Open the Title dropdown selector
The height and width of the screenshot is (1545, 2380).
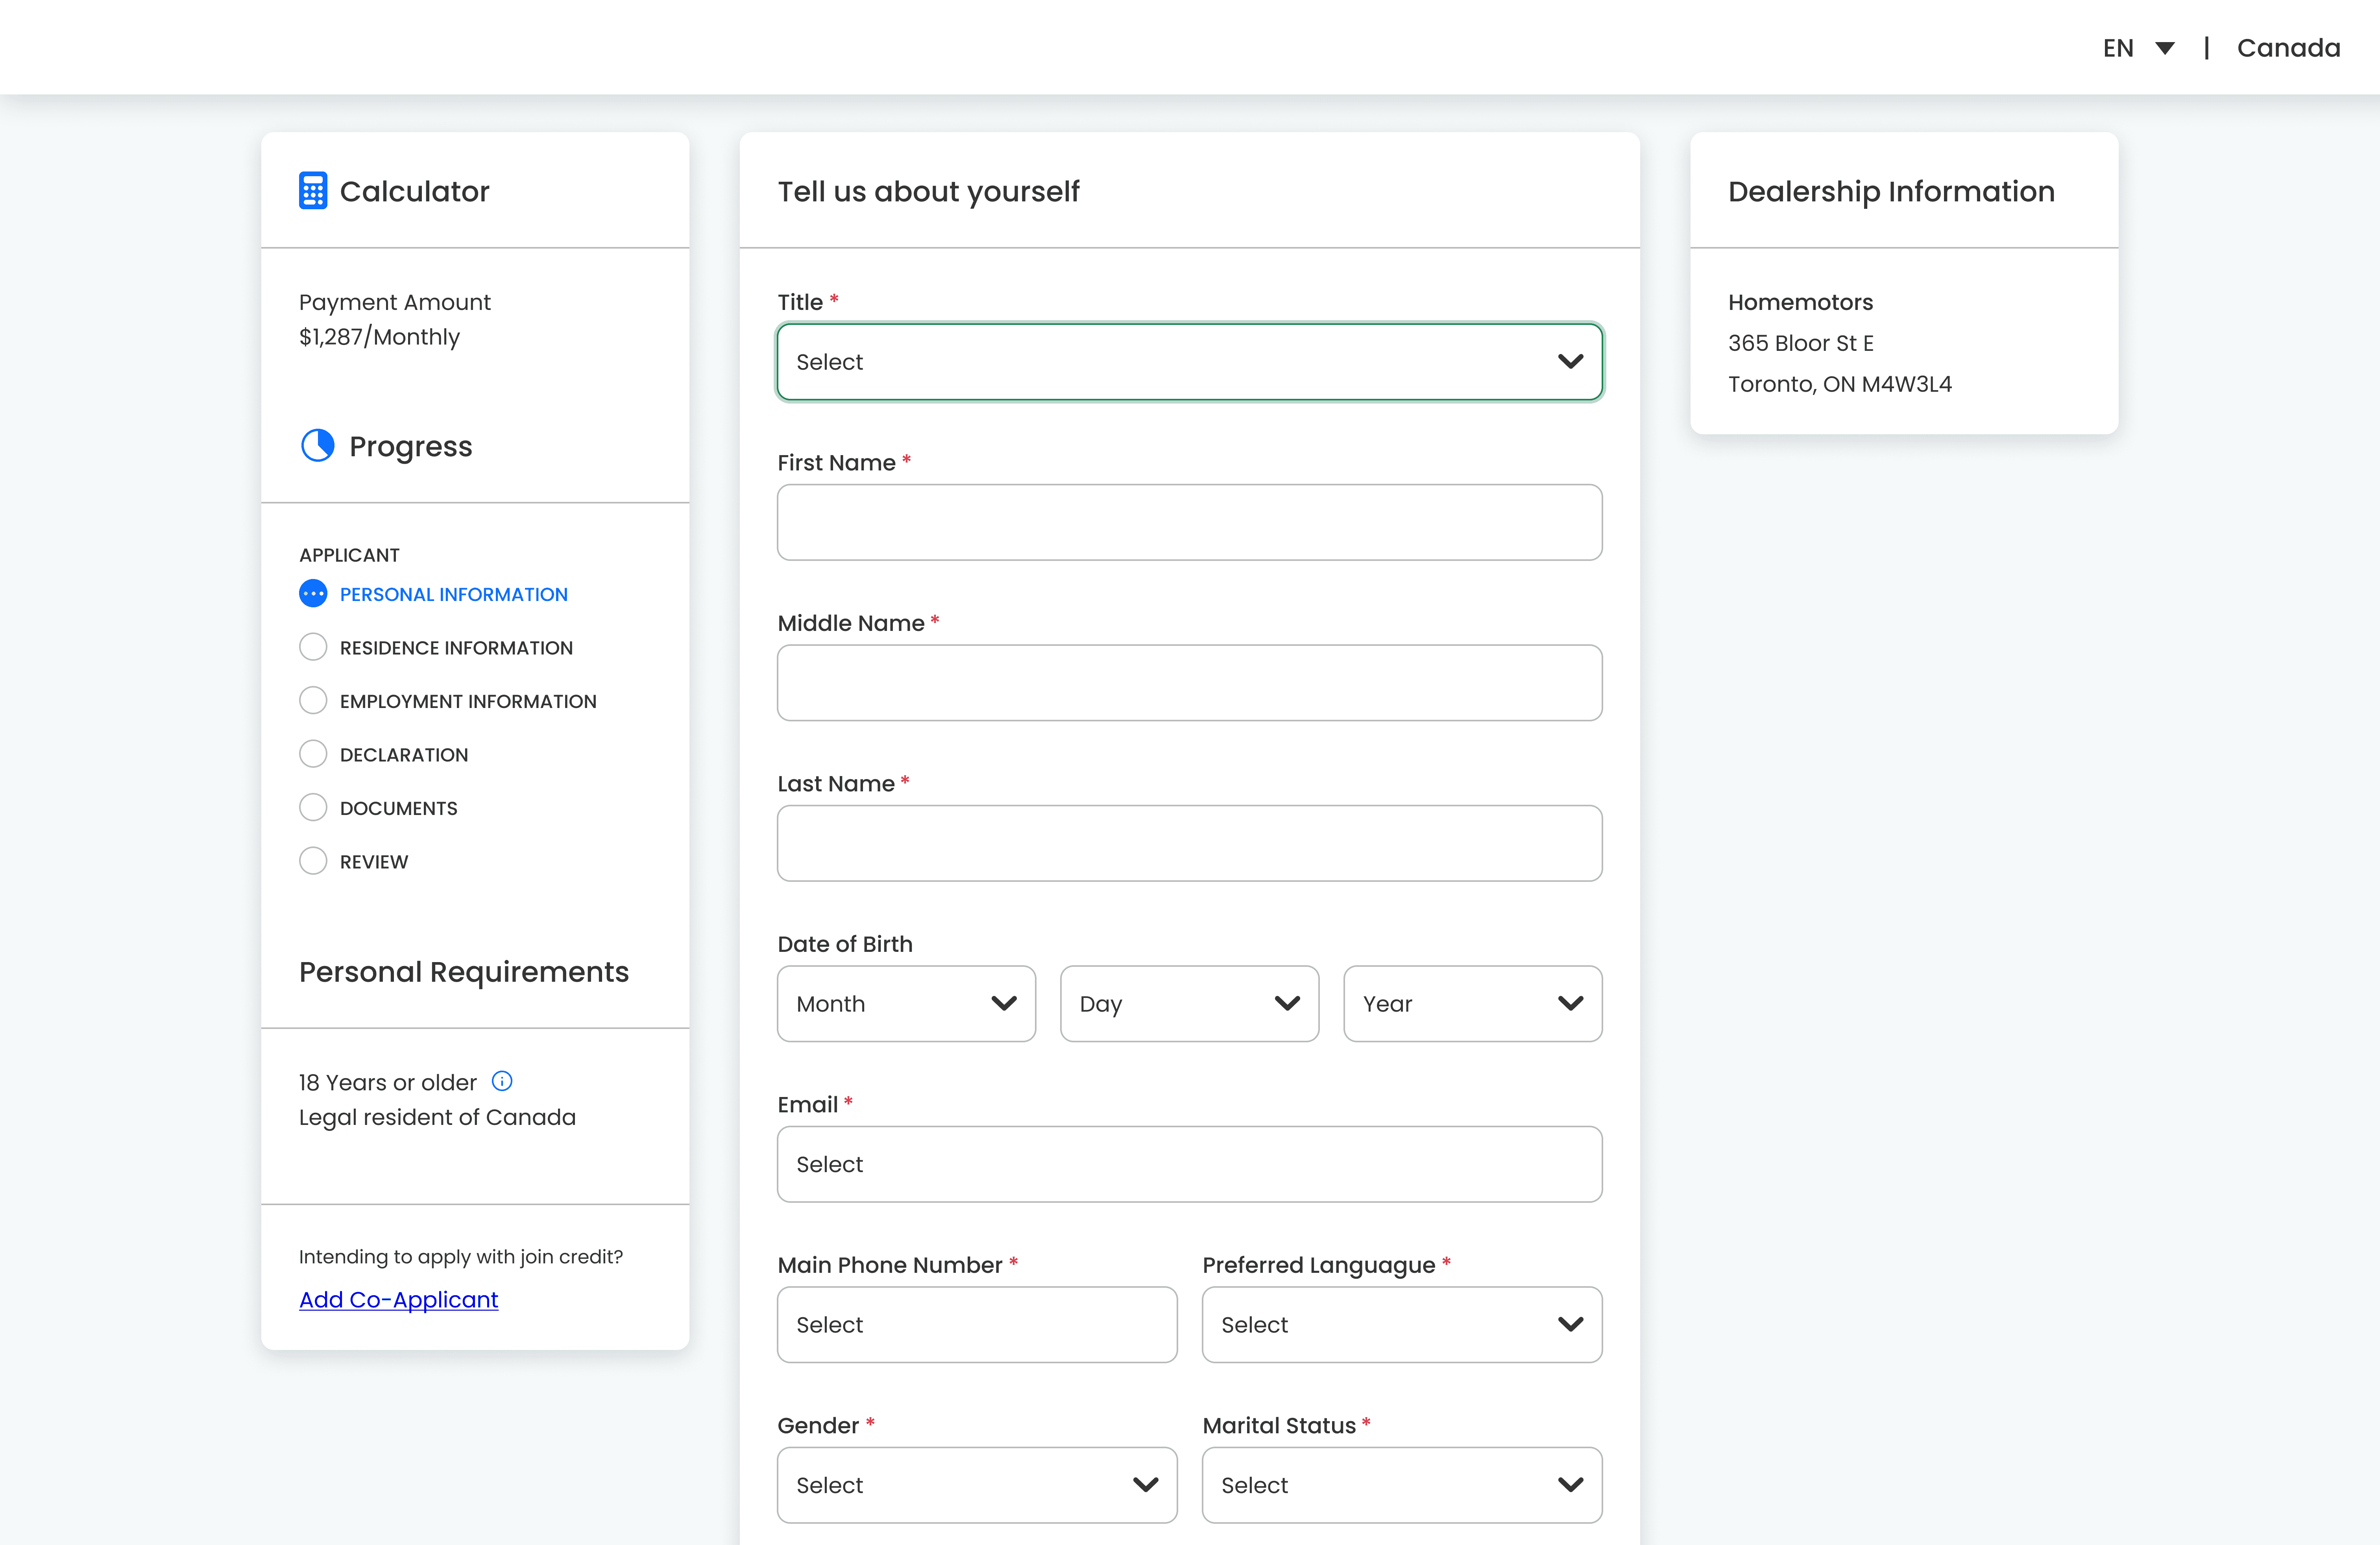1190,361
